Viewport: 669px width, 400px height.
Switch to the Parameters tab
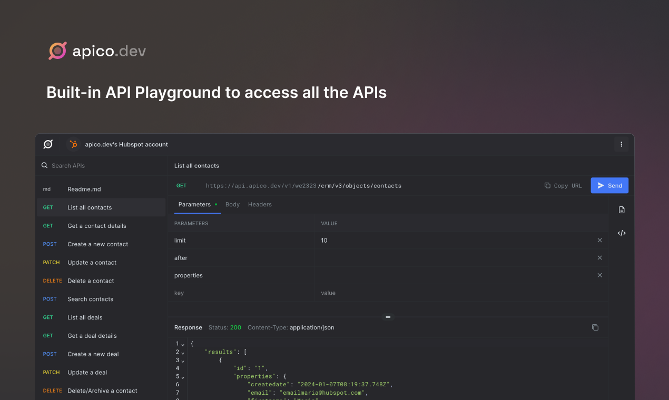coord(198,204)
